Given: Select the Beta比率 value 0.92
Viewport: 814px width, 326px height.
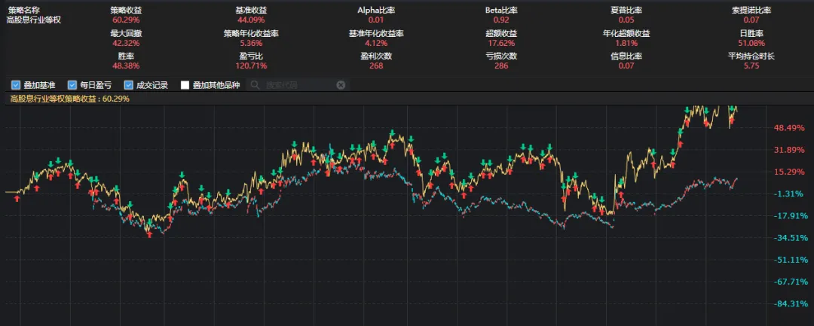Looking at the screenshot, I should coord(501,20).
